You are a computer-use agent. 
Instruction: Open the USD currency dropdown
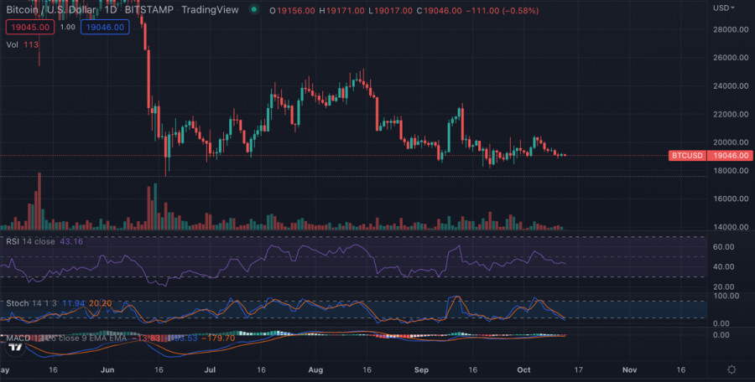724,8
